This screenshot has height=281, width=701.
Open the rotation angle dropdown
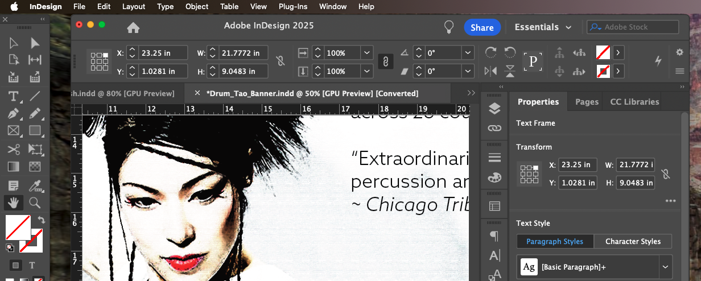(x=468, y=53)
